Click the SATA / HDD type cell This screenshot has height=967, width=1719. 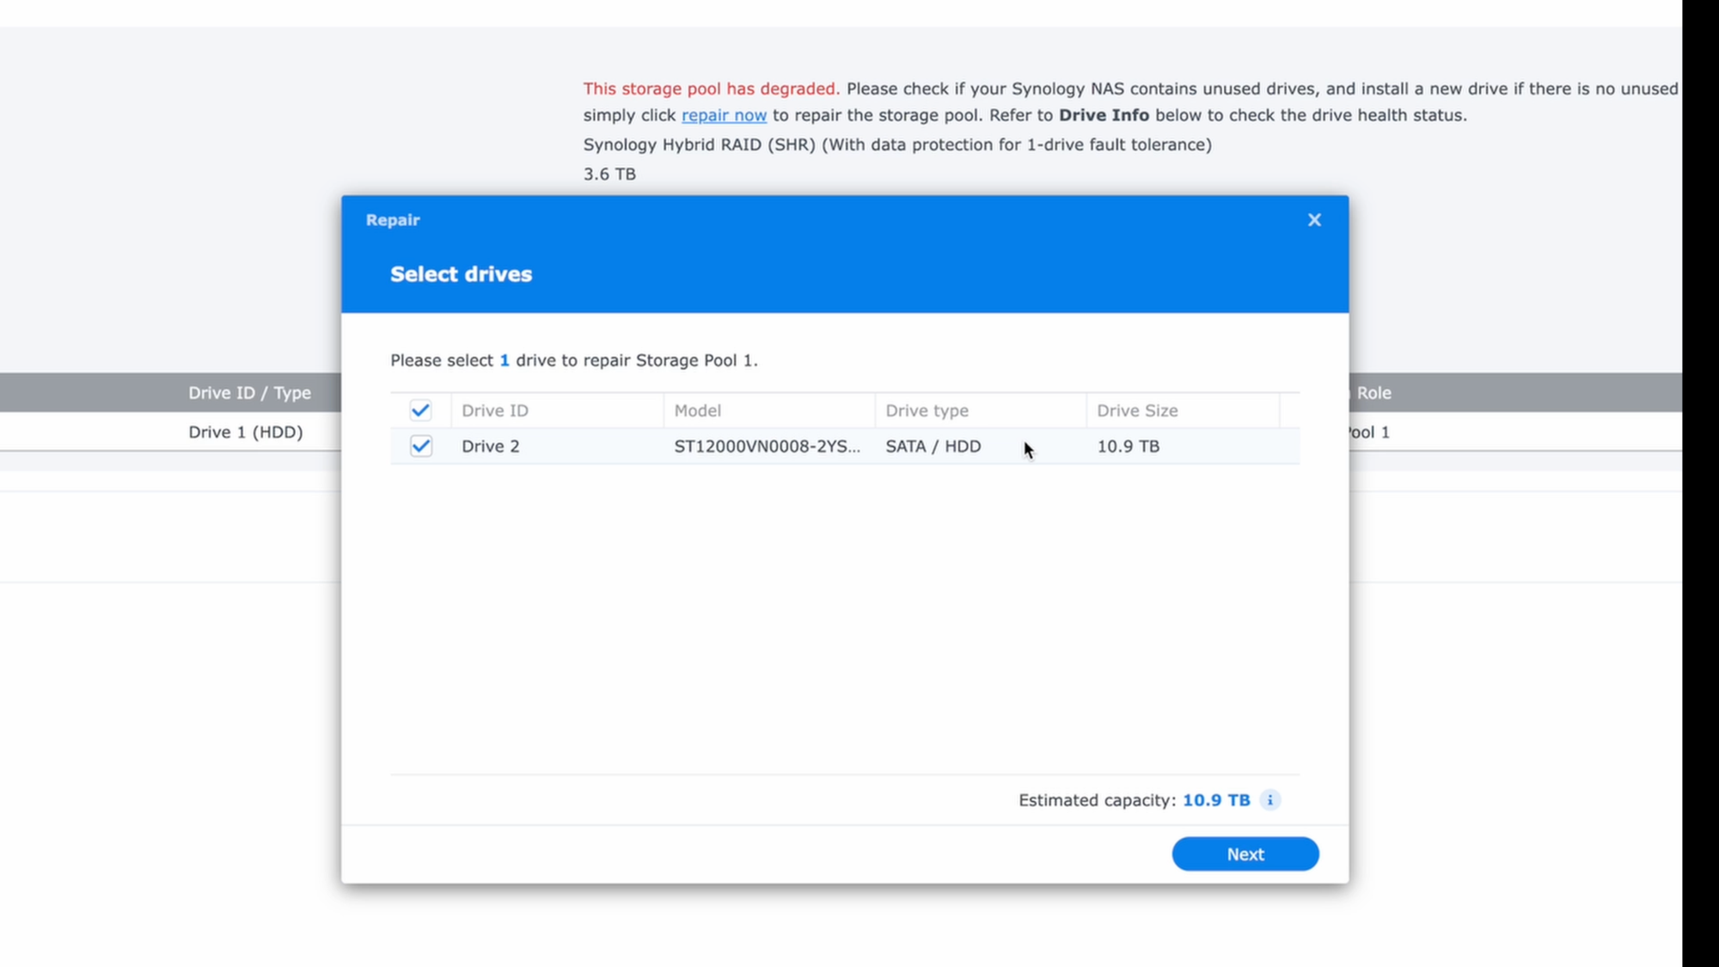pos(933,446)
